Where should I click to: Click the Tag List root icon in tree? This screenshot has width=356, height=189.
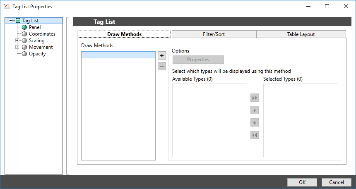18,21
